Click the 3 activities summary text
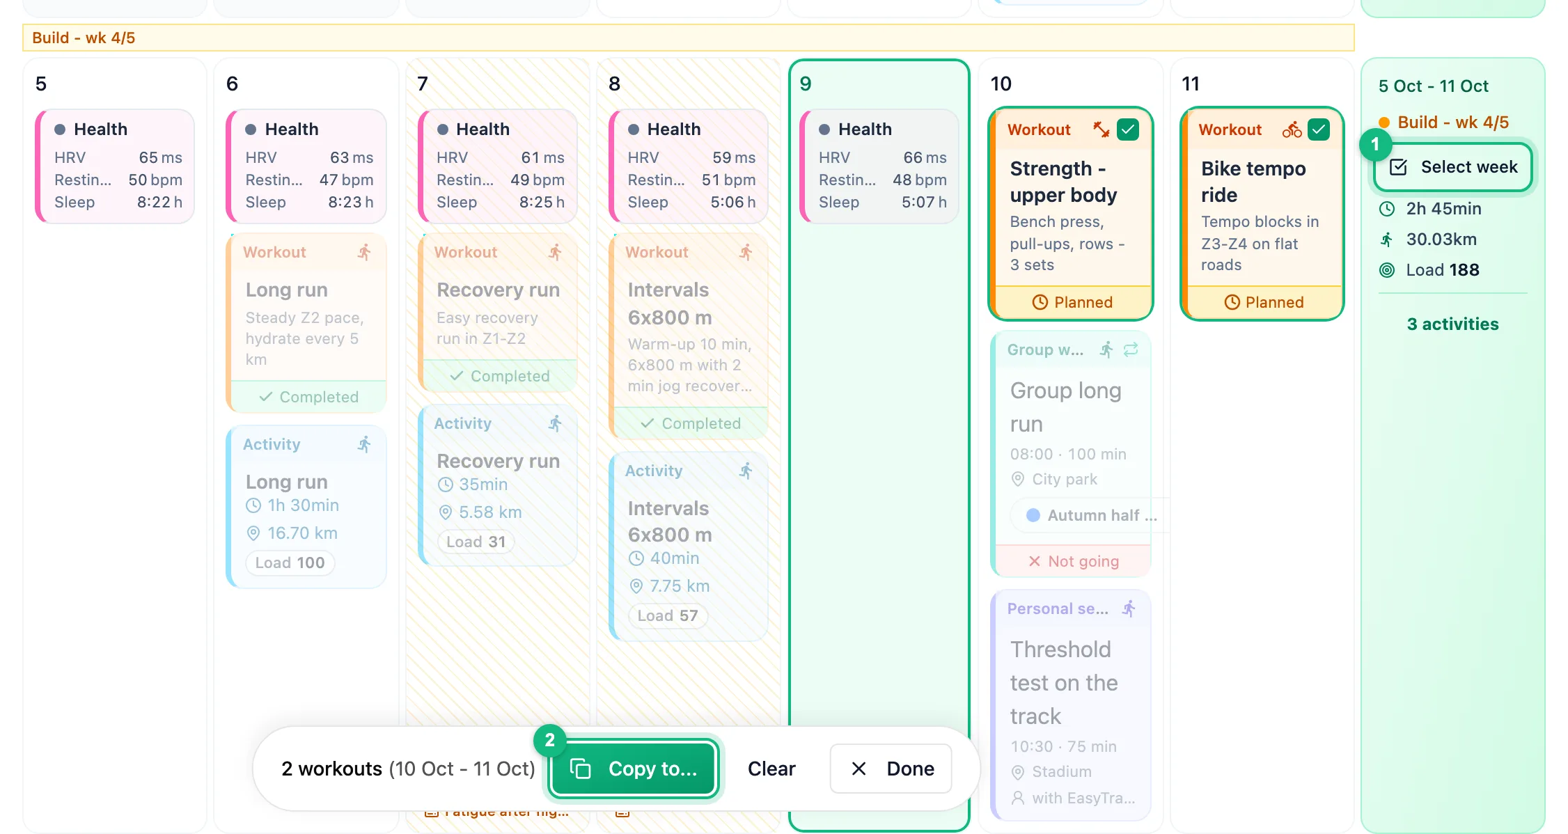This screenshot has height=834, width=1568. [1452, 324]
